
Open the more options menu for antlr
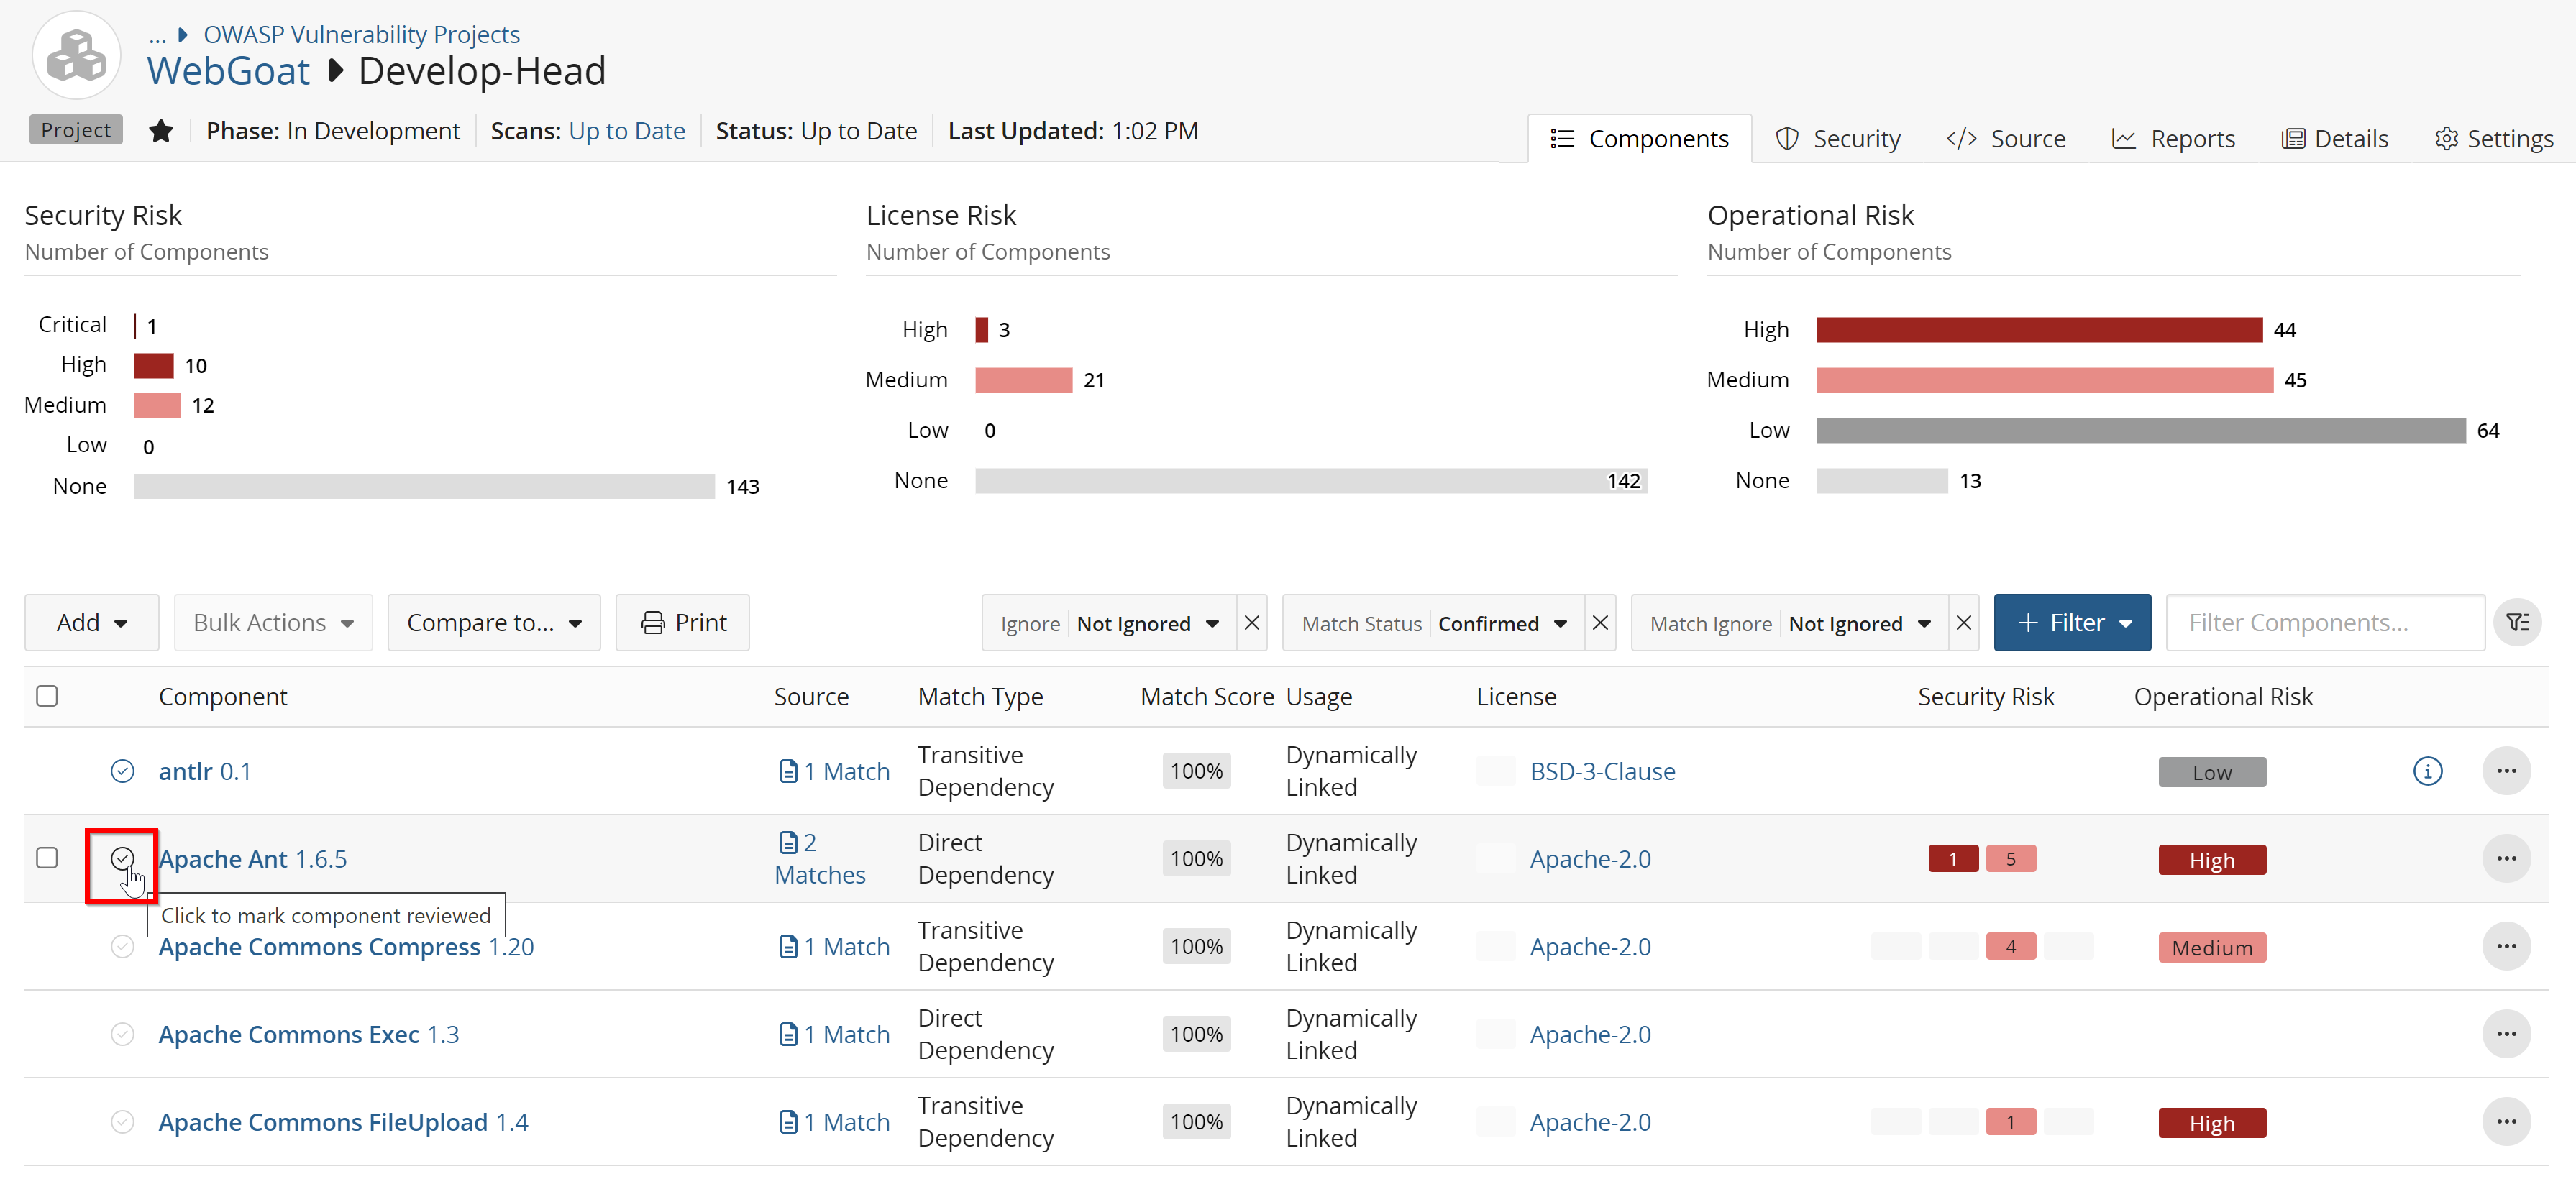click(x=2506, y=771)
